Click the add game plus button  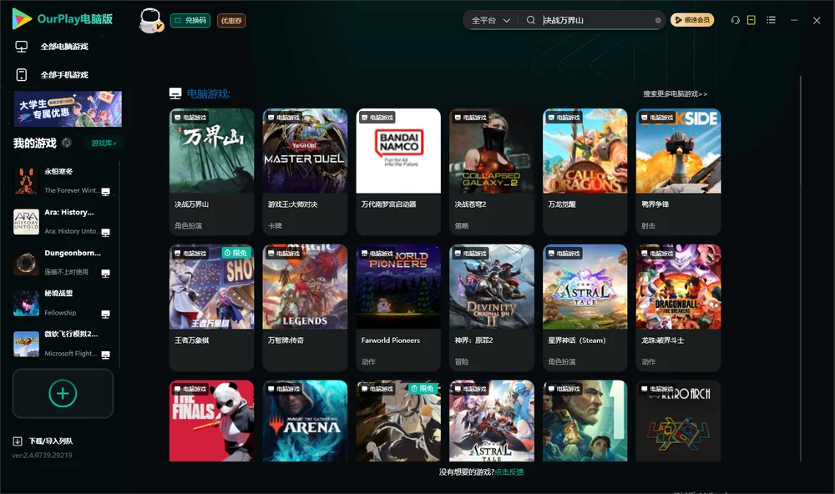click(x=63, y=393)
